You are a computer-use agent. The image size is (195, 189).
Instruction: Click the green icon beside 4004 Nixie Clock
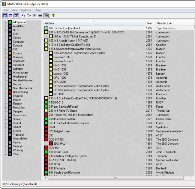(46, 152)
